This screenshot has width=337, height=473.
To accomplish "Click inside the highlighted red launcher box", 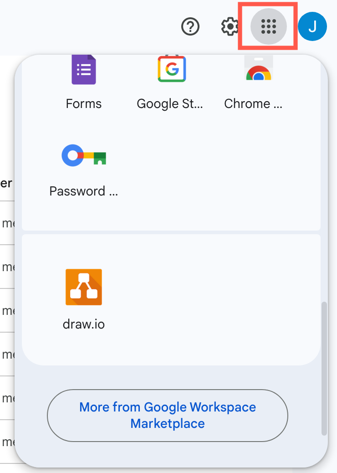I will pos(268,26).
